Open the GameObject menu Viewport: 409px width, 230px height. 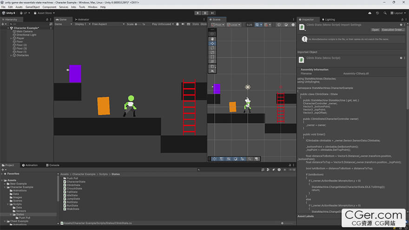pos(32,7)
